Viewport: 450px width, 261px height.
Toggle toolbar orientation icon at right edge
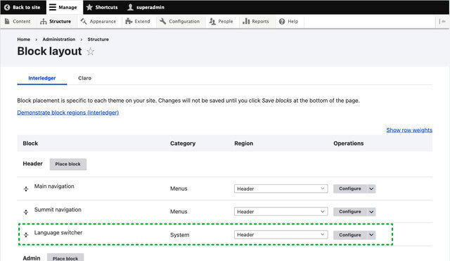click(x=442, y=21)
